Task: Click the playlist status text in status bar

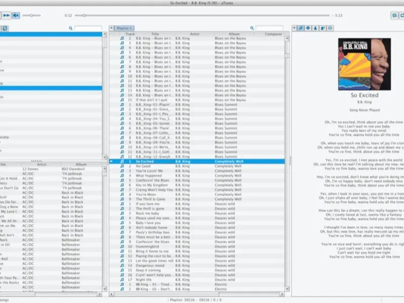Action: click(x=195, y=300)
